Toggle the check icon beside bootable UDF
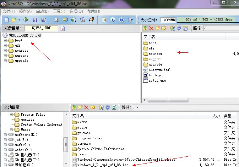Screen dimensions: 239x167 point(62,28)
